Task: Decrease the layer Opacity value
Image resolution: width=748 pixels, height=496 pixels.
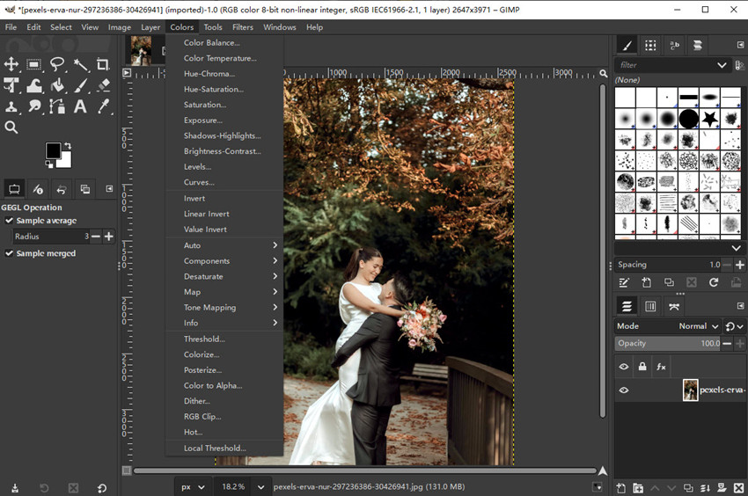Action: [727, 343]
